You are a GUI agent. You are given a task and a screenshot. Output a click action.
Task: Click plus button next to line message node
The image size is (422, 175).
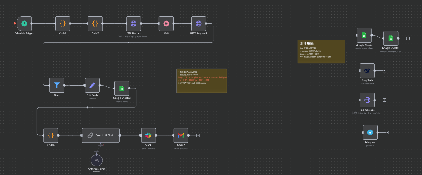pos(384,100)
